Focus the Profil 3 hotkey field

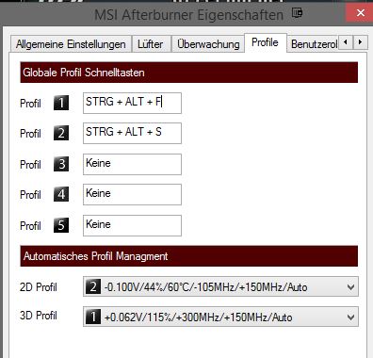(x=132, y=164)
